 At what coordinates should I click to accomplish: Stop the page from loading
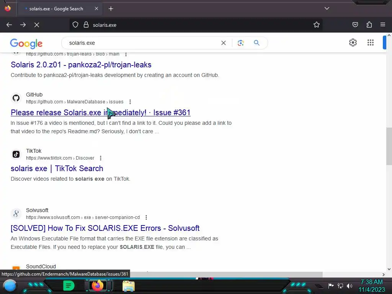click(37, 25)
